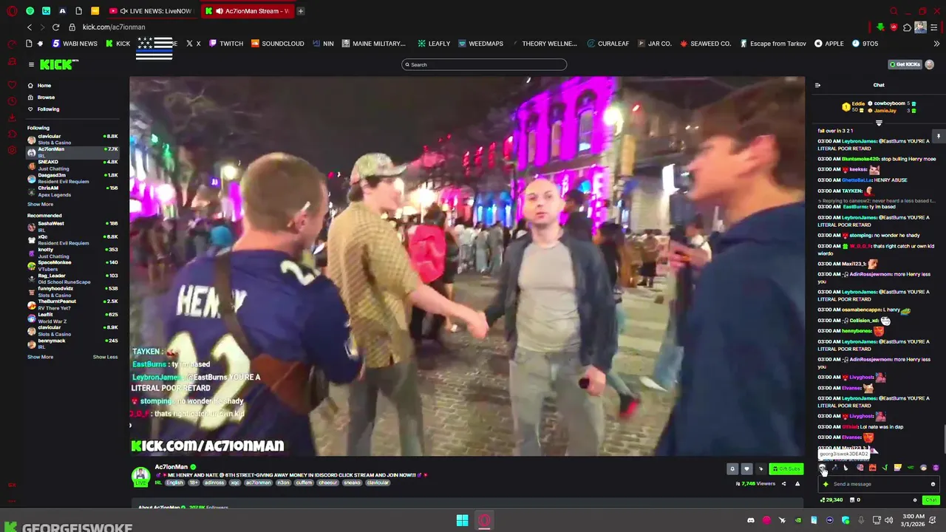Image resolution: width=946 pixels, height=532 pixels.
Task: Click the Ac7ionMan streamer avatar
Action: 140,476
